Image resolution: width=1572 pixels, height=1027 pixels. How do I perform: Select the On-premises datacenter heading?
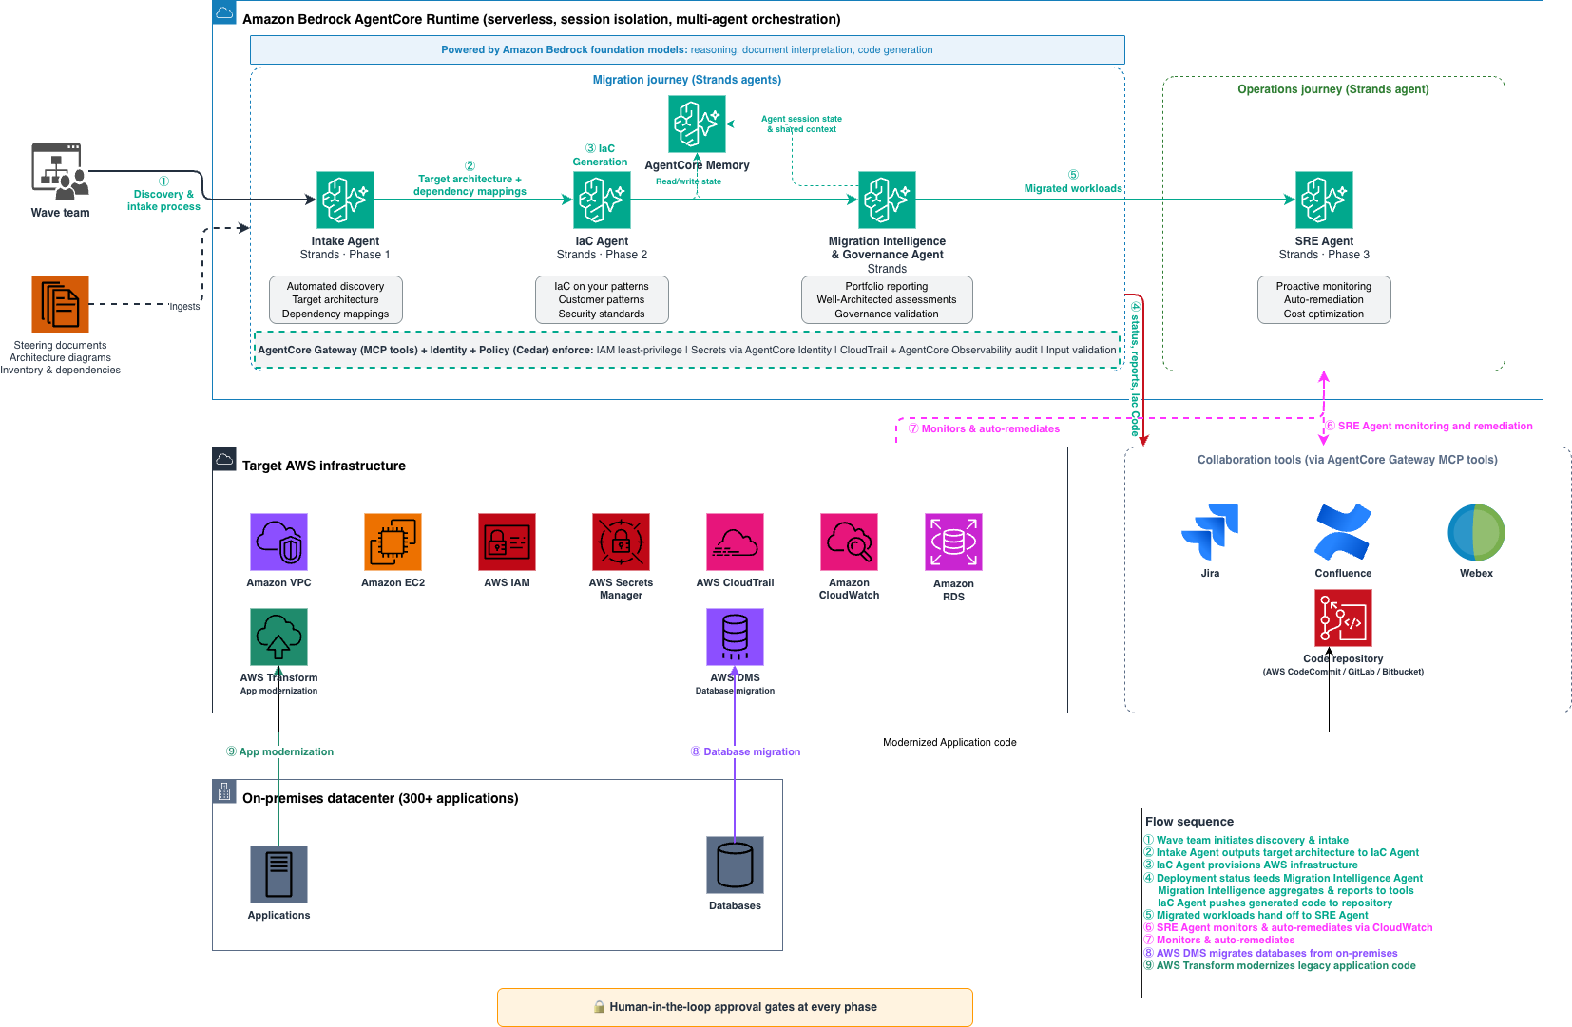pyautogui.click(x=380, y=798)
